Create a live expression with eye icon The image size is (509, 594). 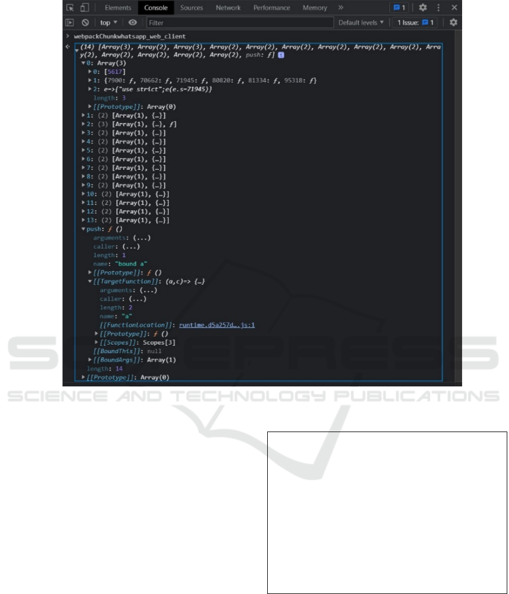coord(133,23)
